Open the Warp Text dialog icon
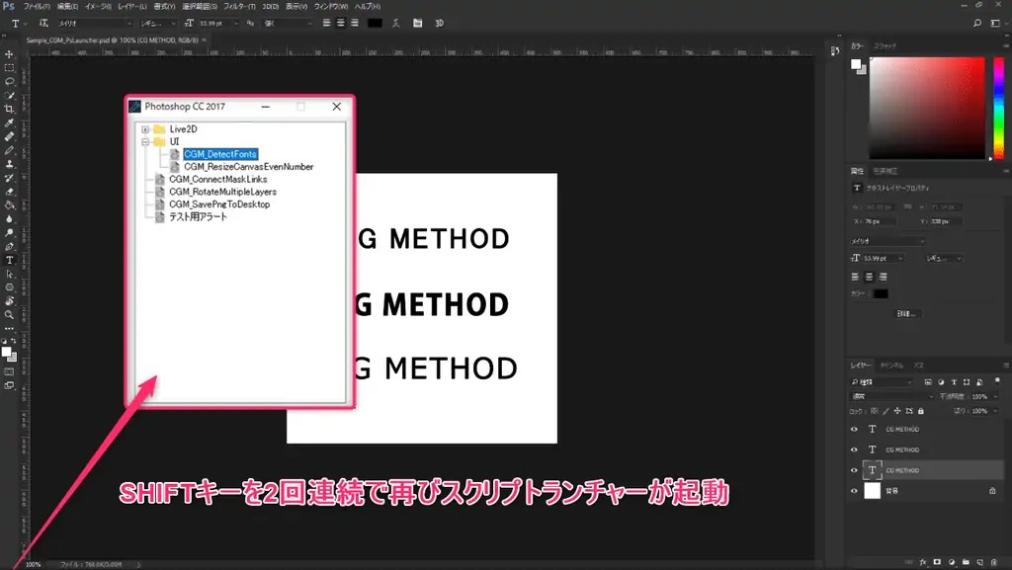The width and height of the screenshot is (1012, 570). pyautogui.click(x=395, y=23)
